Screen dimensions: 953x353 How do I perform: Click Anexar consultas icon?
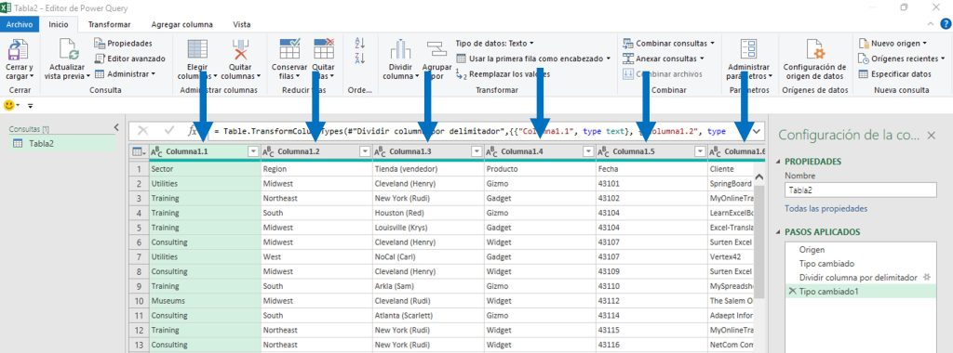tap(628, 59)
